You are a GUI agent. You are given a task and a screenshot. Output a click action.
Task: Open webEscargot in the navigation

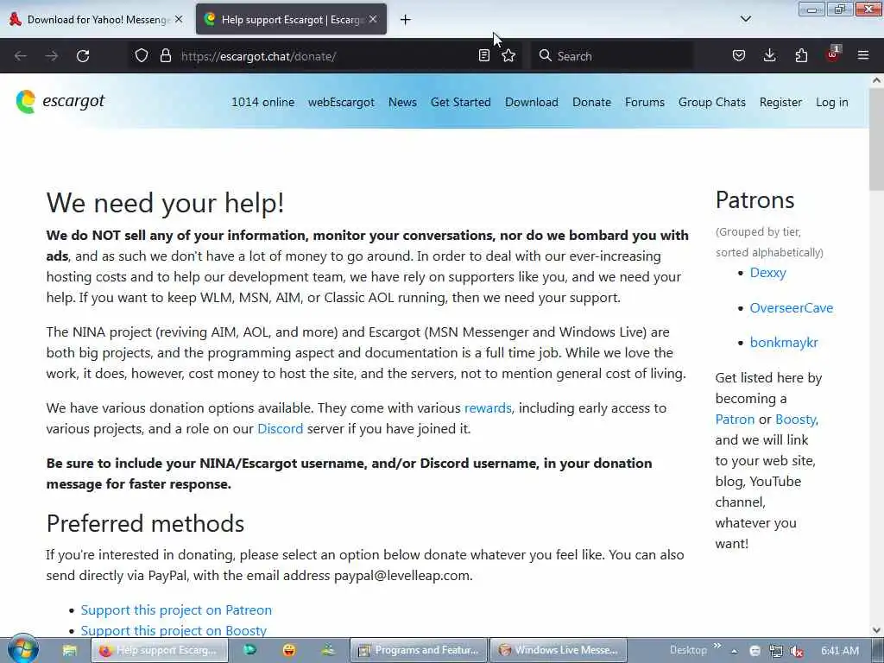point(341,102)
